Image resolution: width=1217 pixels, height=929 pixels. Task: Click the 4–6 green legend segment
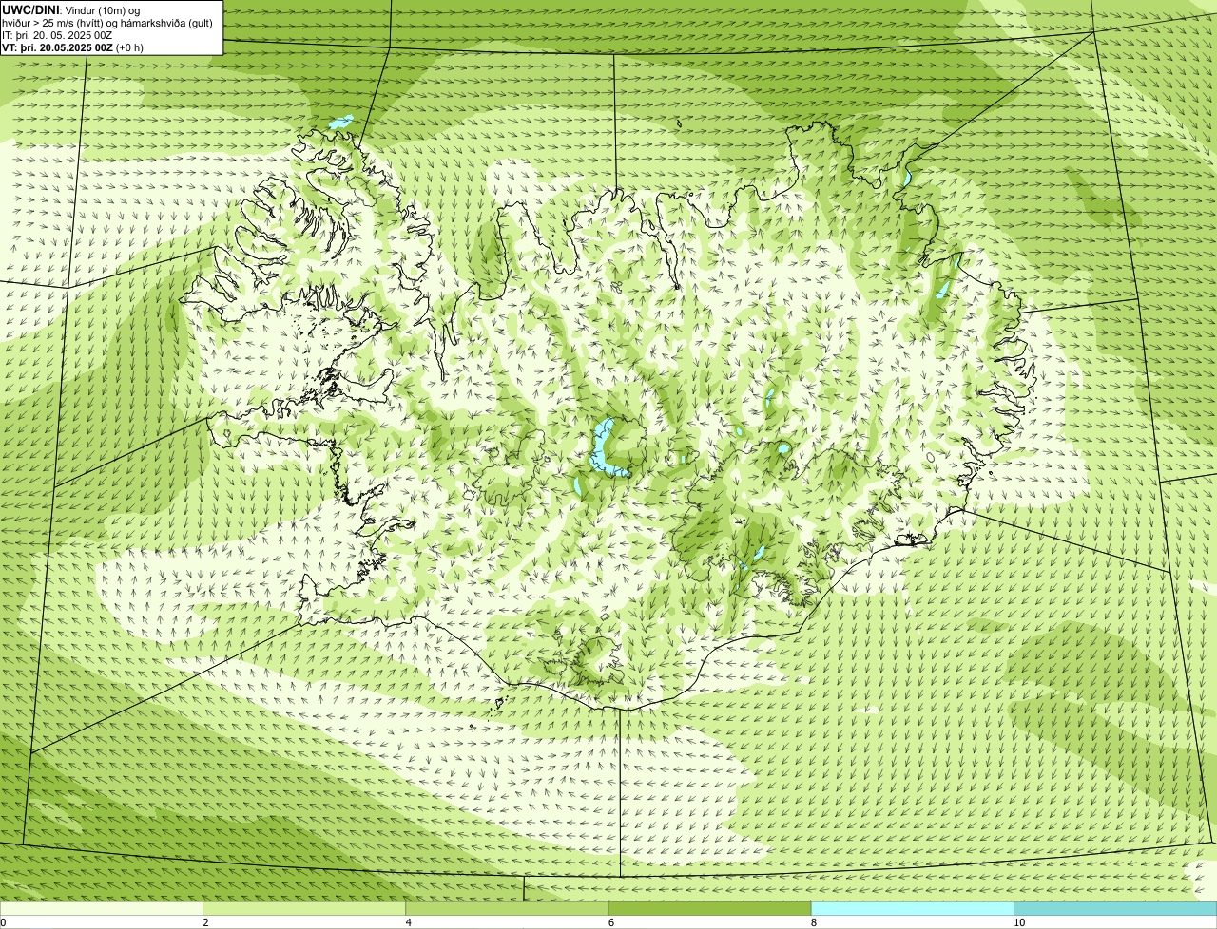point(507,909)
